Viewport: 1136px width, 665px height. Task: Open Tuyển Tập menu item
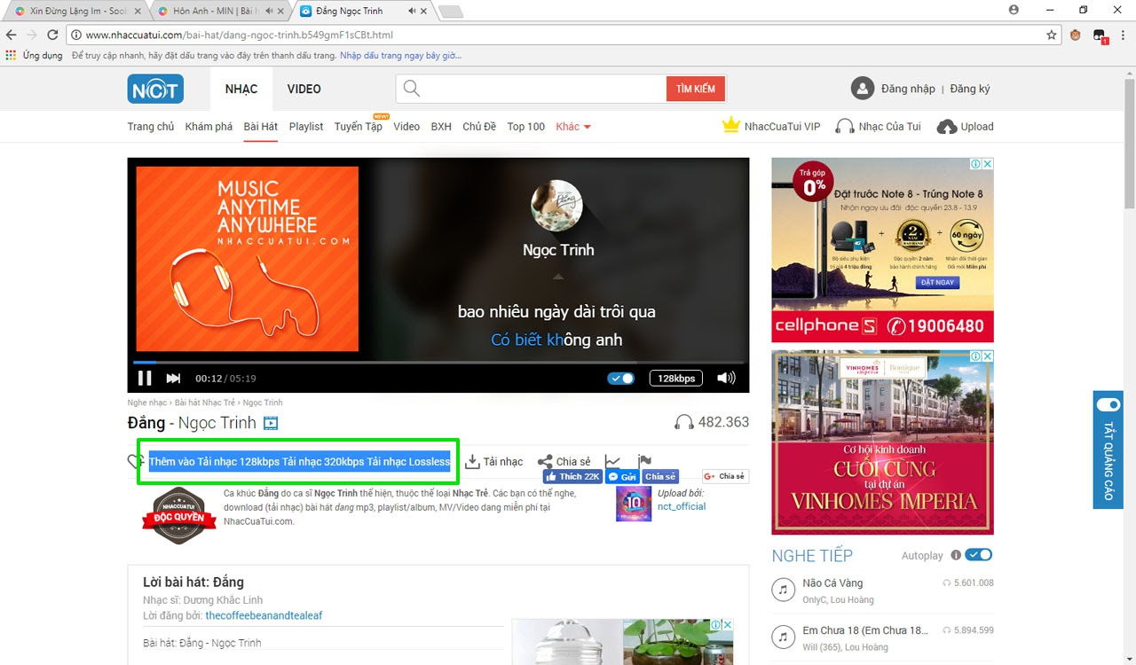click(359, 127)
